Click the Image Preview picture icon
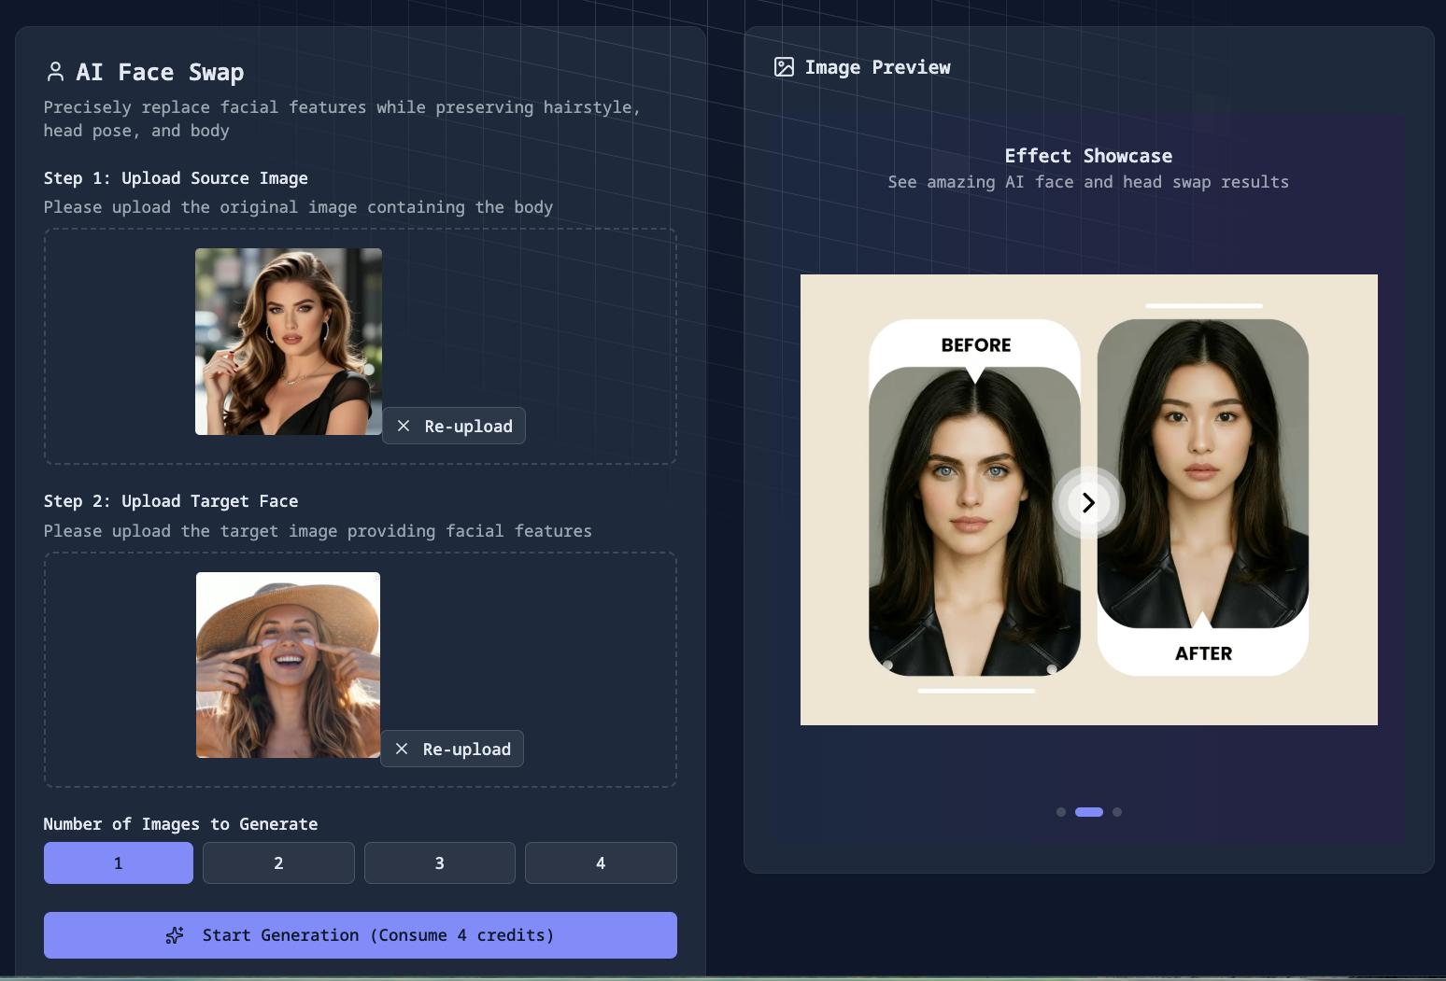 [x=784, y=67]
